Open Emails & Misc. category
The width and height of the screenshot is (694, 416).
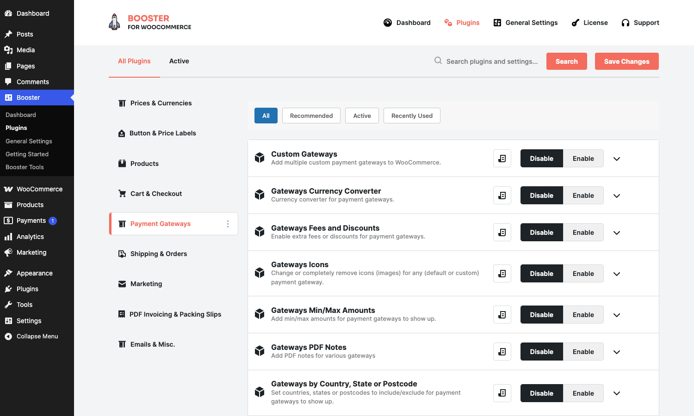coord(153,344)
